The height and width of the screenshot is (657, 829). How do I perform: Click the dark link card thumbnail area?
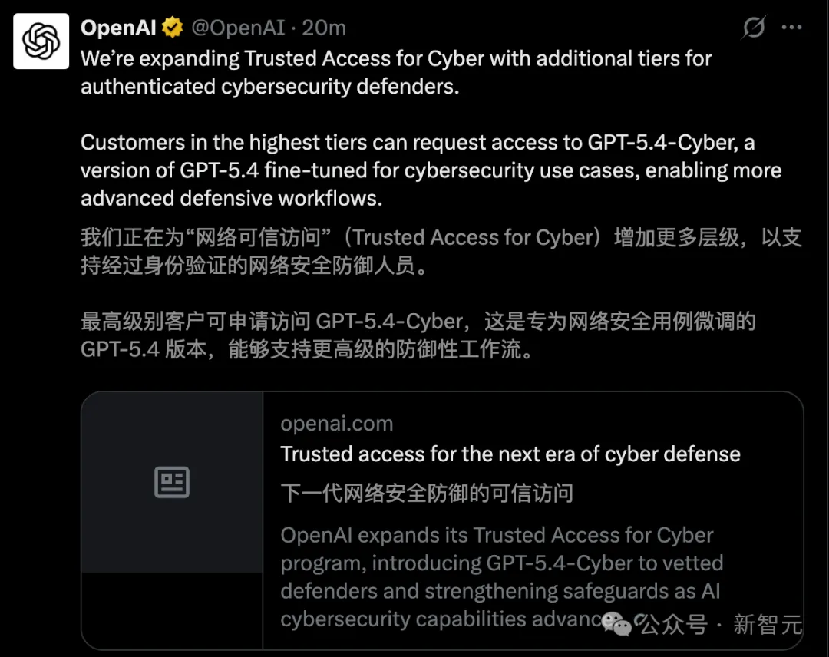pos(172,520)
